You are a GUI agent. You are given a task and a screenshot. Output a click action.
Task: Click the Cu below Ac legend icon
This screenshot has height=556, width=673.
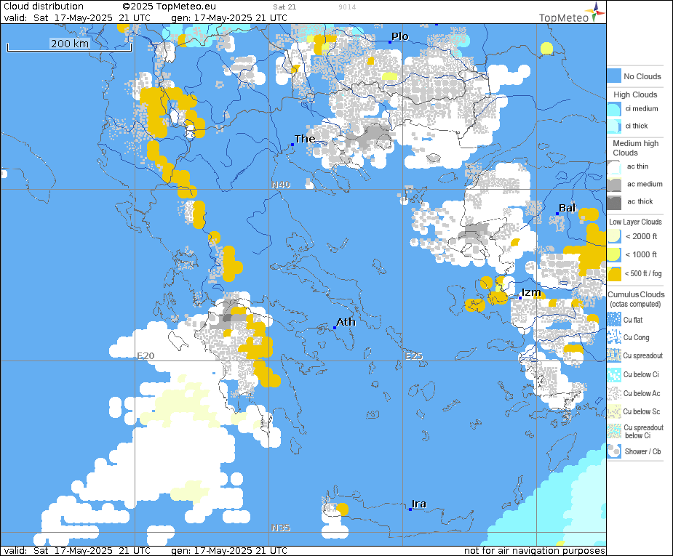614,393
